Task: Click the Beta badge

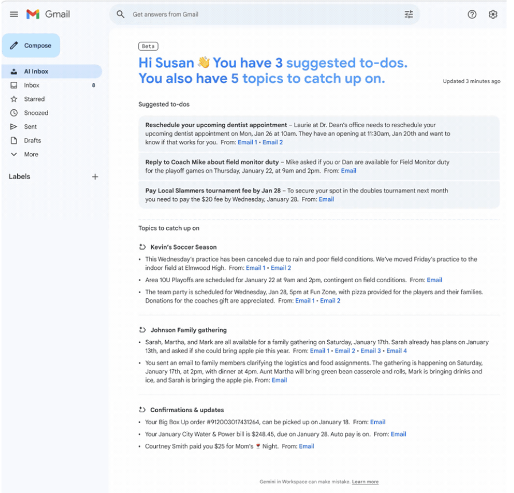Action: pyautogui.click(x=148, y=46)
